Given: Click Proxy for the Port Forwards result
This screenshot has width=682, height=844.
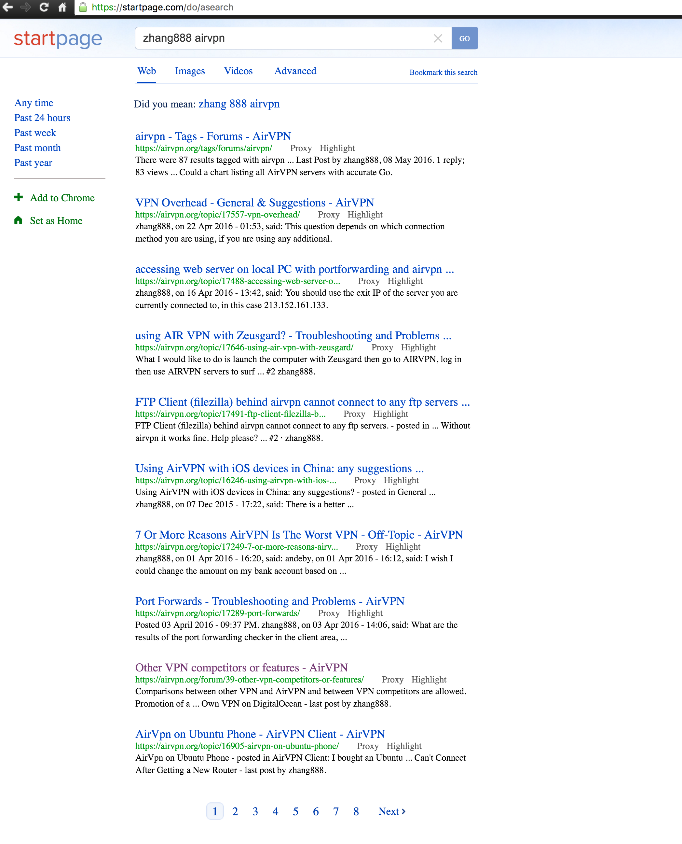Looking at the screenshot, I should pyautogui.click(x=328, y=613).
